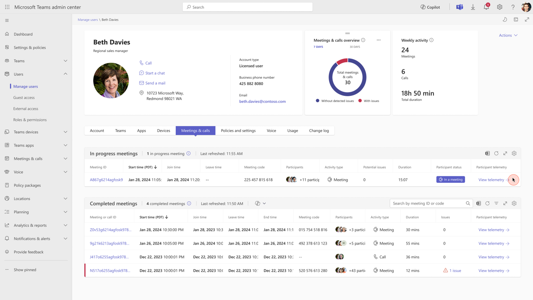Click Start a chat link
This screenshot has width=533, height=300.
click(x=155, y=73)
